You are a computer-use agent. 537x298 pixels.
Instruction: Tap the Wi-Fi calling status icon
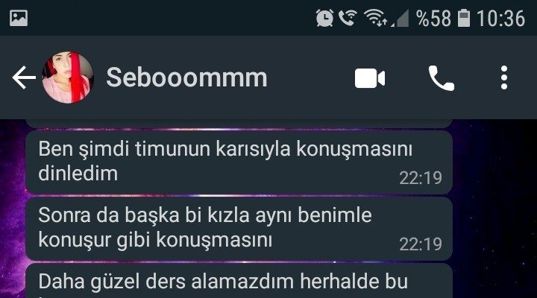pyautogui.click(x=348, y=18)
